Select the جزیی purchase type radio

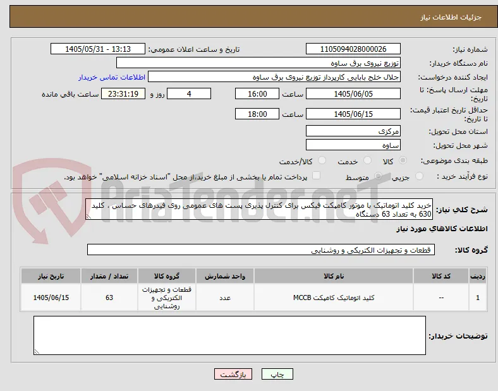click(419, 176)
